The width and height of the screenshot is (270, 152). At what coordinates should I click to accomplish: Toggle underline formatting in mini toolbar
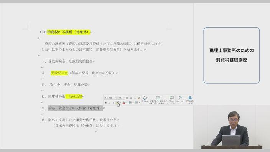pyautogui.click(x=114, y=103)
